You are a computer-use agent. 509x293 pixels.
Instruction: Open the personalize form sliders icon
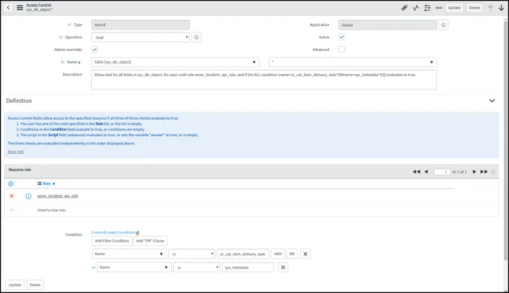(x=428, y=8)
